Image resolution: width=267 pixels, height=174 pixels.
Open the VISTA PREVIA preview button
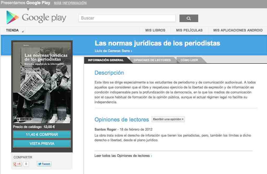[42, 144]
